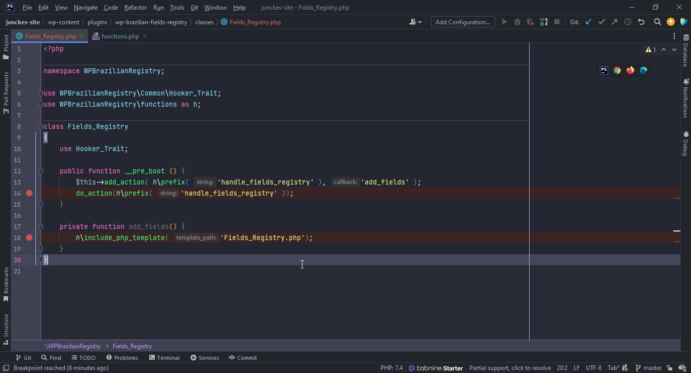Click the Run configuration play icon
The height and width of the screenshot is (373, 691).
point(504,22)
